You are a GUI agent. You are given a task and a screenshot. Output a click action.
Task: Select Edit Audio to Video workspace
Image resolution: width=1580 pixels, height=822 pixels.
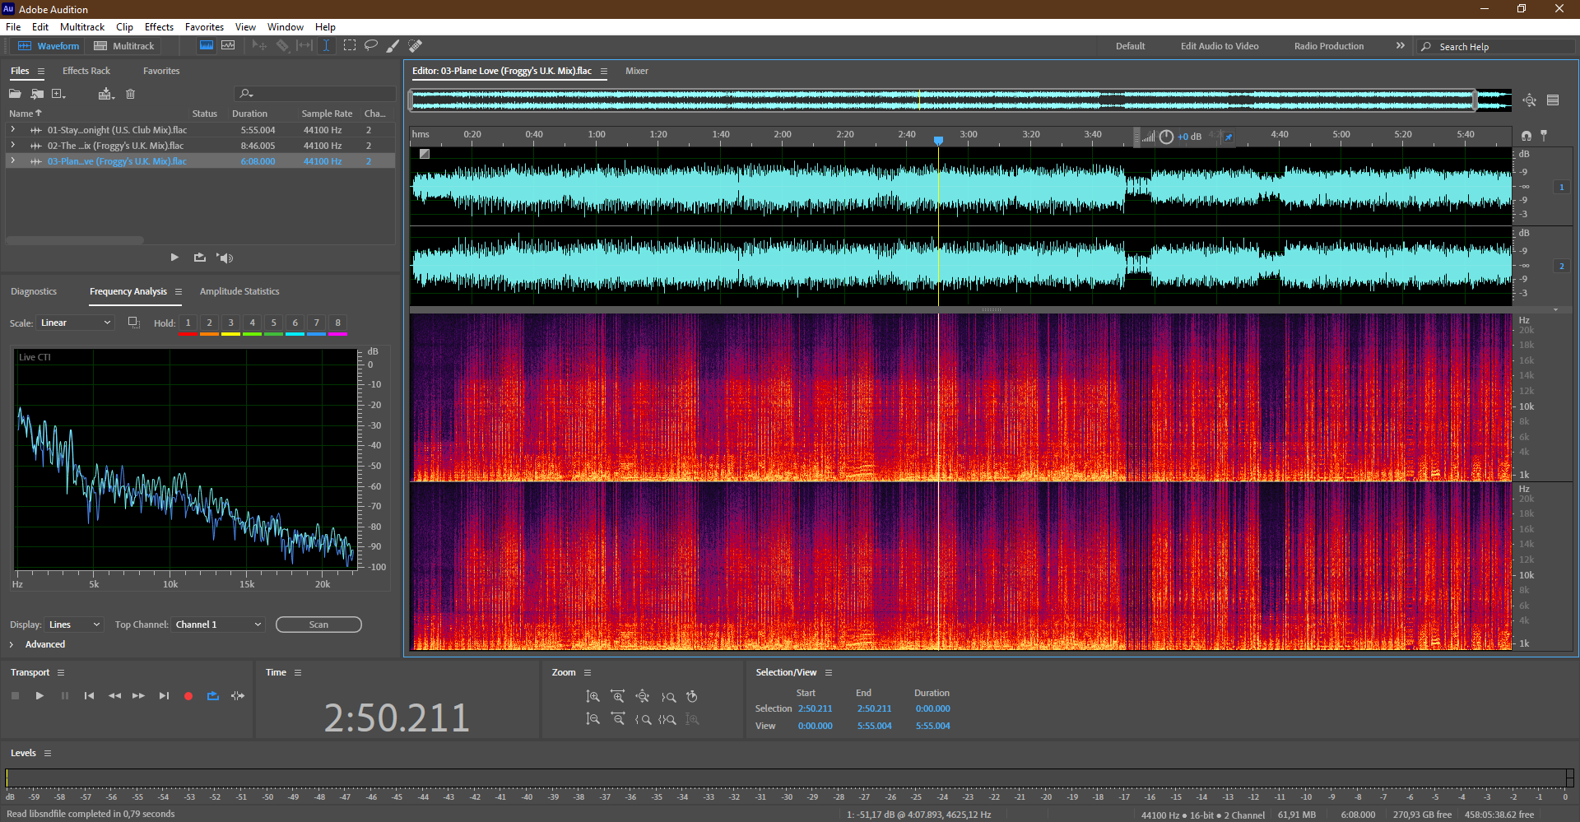point(1220,46)
